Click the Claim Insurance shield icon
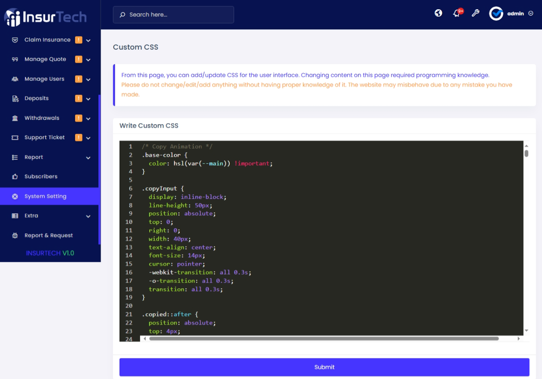The image size is (542, 379). pyautogui.click(x=15, y=40)
